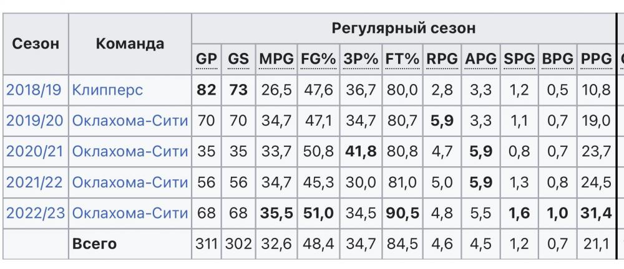The image size is (624, 269).
Task: Click Оклахома-Сити in the 2019/20 row
Action: pyautogui.click(x=130, y=121)
